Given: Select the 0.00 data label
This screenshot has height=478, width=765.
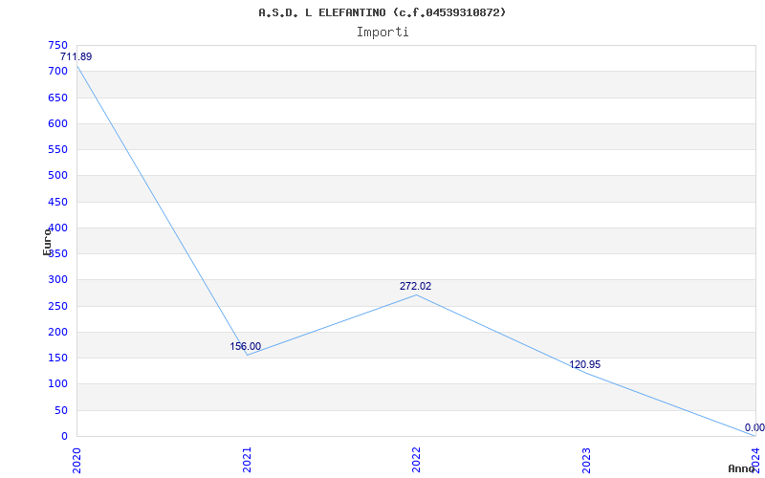Looking at the screenshot, I should [754, 427].
